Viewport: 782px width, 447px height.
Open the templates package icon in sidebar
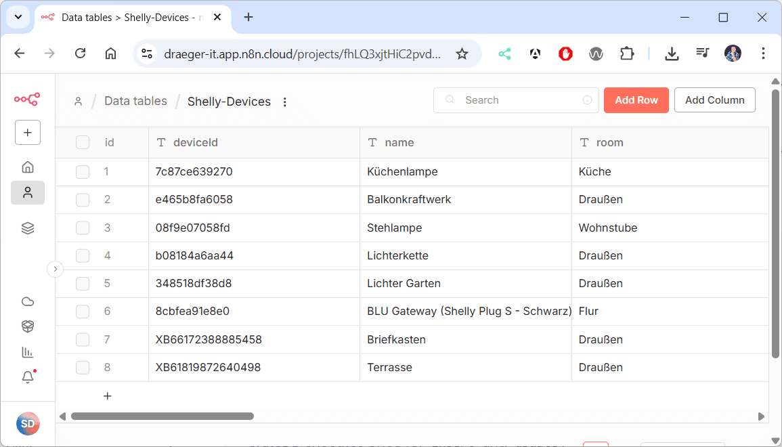pos(28,326)
